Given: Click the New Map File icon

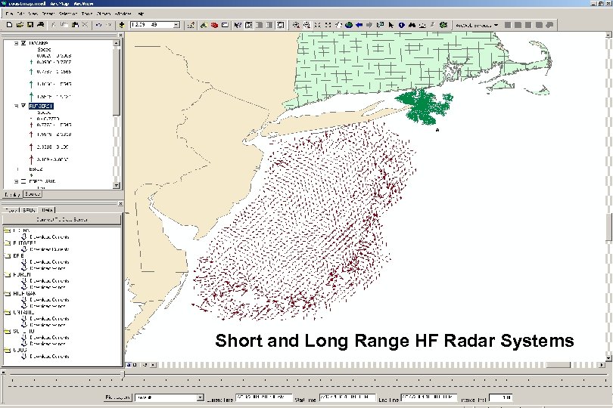Looking at the screenshot, I should [x=10, y=25].
